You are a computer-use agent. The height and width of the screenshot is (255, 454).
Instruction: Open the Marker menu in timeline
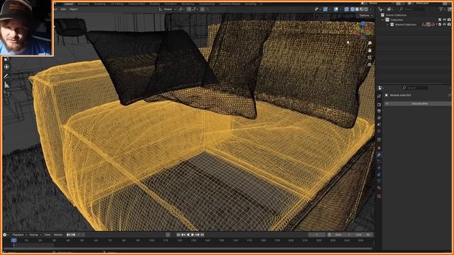(58, 234)
